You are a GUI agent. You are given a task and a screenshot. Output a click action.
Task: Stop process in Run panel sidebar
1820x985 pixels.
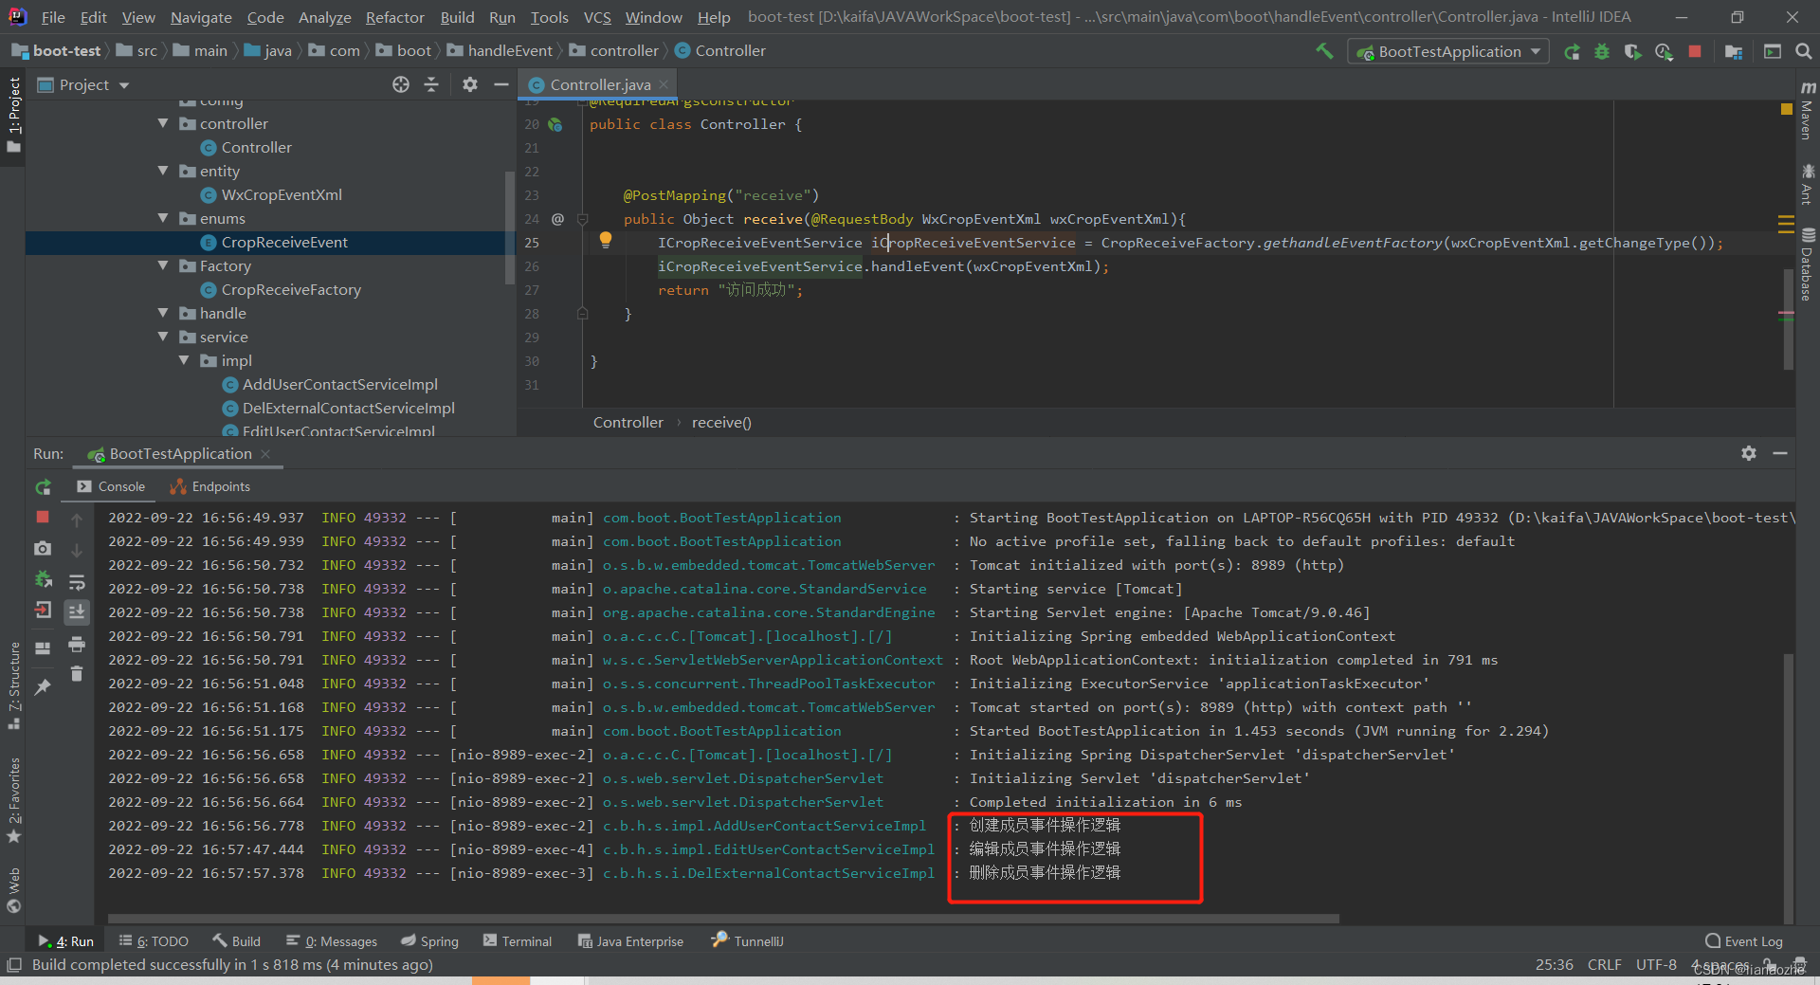(43, 517)
